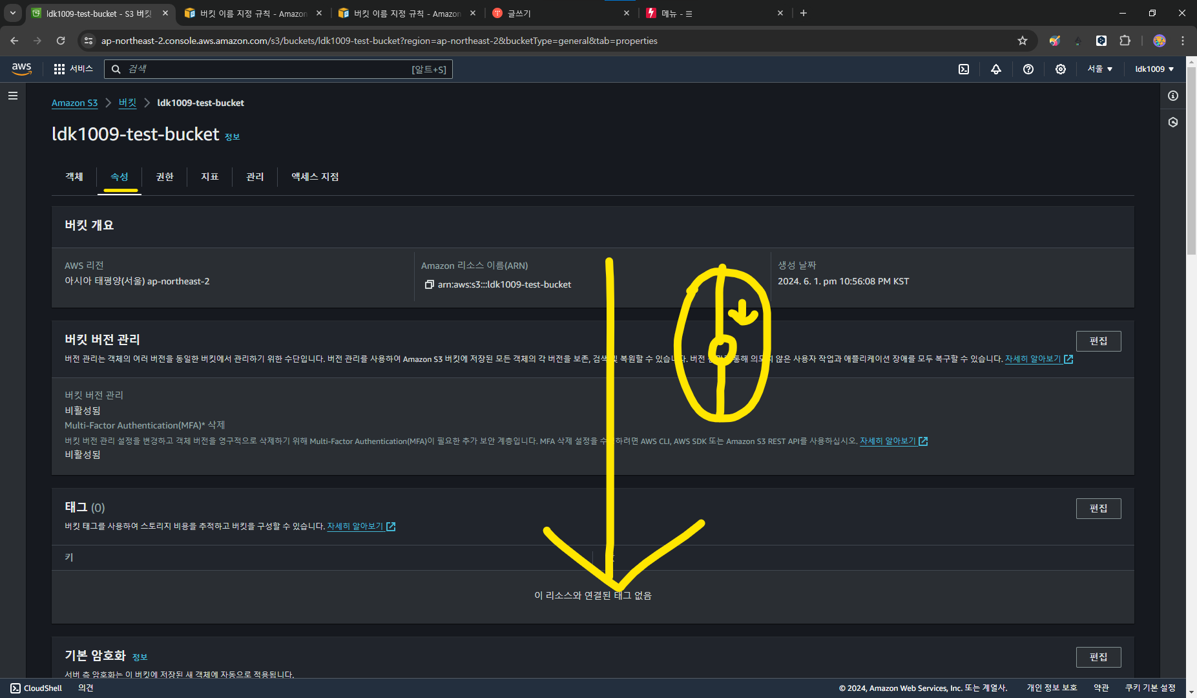Open 자세히 알아보기 link in 태그 section

[x=361, y=527]
